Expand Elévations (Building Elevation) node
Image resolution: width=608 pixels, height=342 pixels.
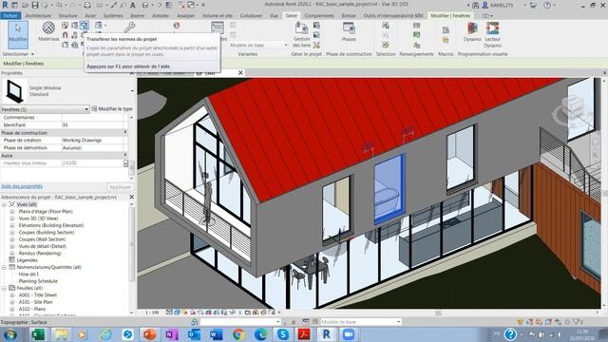click(x=12, y=225)
